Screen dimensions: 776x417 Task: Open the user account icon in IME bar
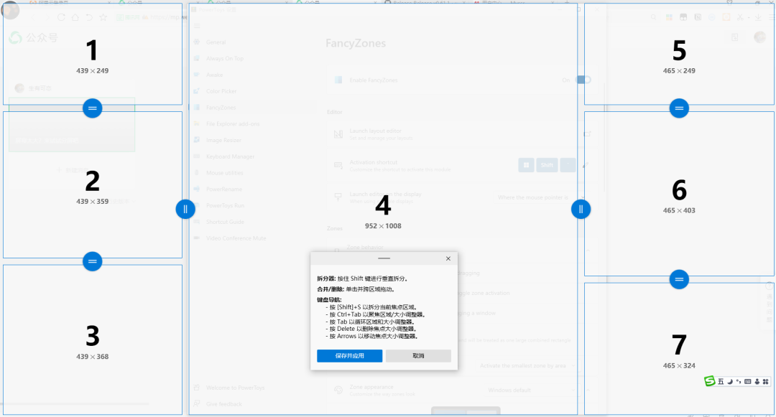coord(757,381)
